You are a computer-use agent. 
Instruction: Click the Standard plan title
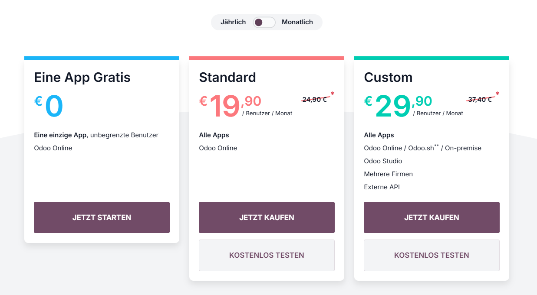click(227, 78)
